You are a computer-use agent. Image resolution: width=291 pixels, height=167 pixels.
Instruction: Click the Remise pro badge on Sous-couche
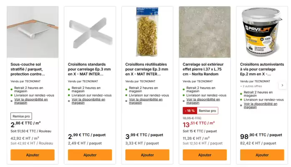tap(21, 116)
